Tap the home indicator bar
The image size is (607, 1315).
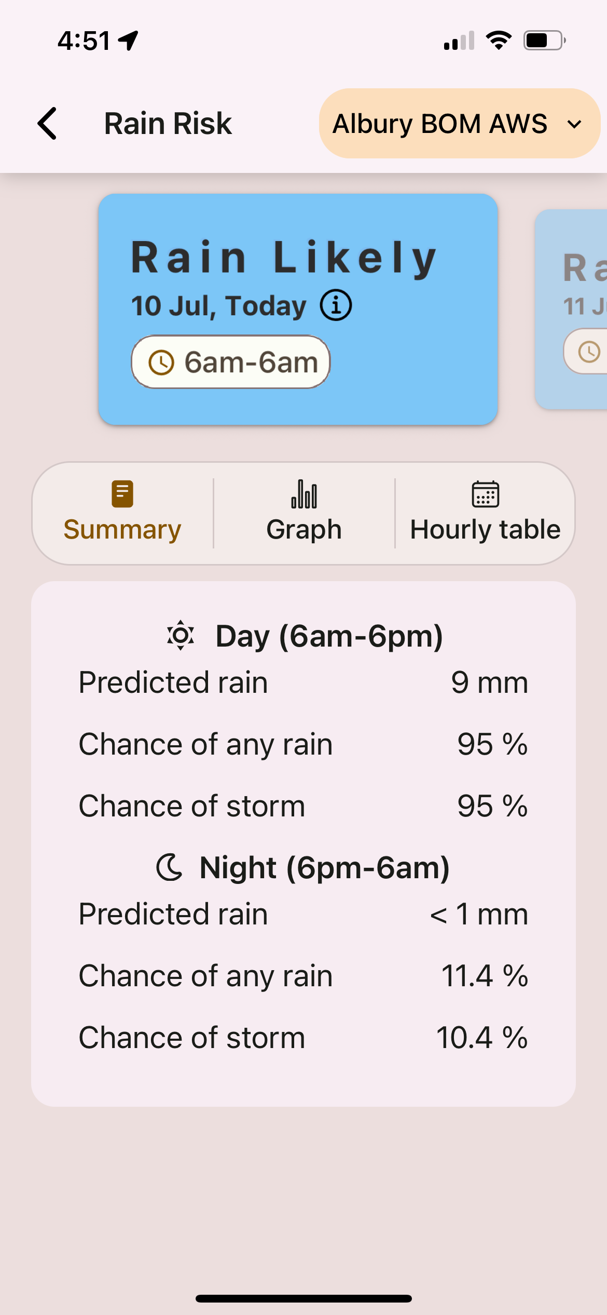click(303, 1298)
